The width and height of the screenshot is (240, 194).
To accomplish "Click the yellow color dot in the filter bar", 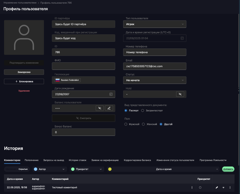I will coord(110,169).
